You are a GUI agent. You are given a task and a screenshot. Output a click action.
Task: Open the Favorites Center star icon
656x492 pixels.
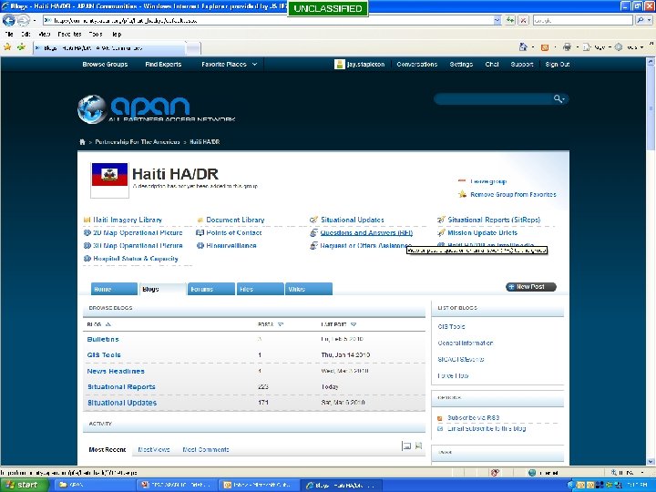[7, 47]
